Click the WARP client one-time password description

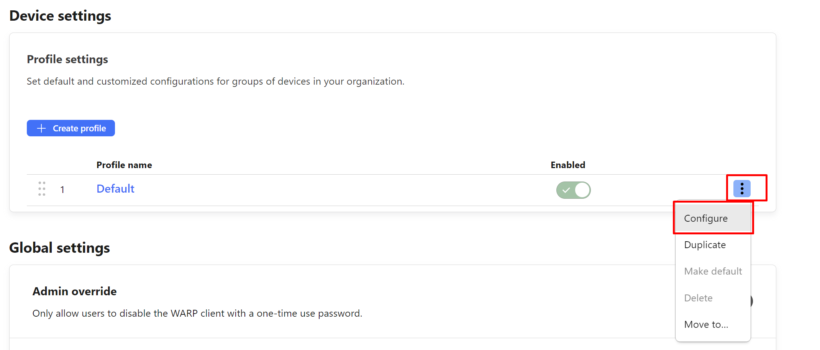(x=197, y=314)
